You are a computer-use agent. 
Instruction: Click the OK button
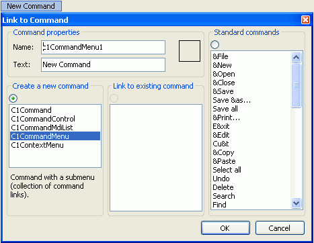225,228
